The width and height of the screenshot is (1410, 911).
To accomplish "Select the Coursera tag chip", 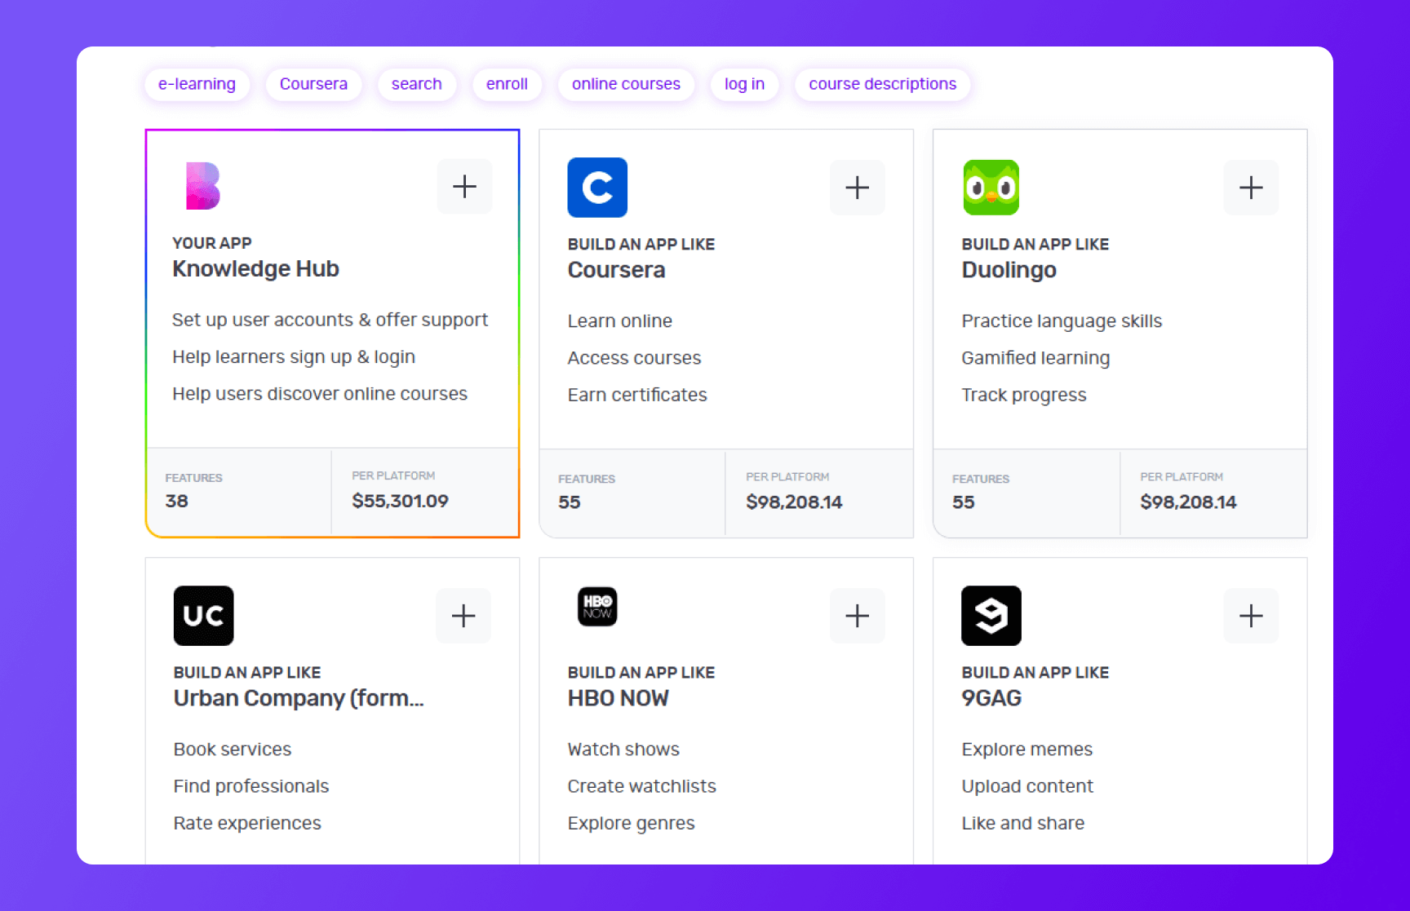I will point(313,84).
